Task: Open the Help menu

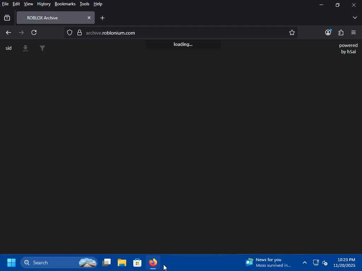Action: tap(98, 4)
